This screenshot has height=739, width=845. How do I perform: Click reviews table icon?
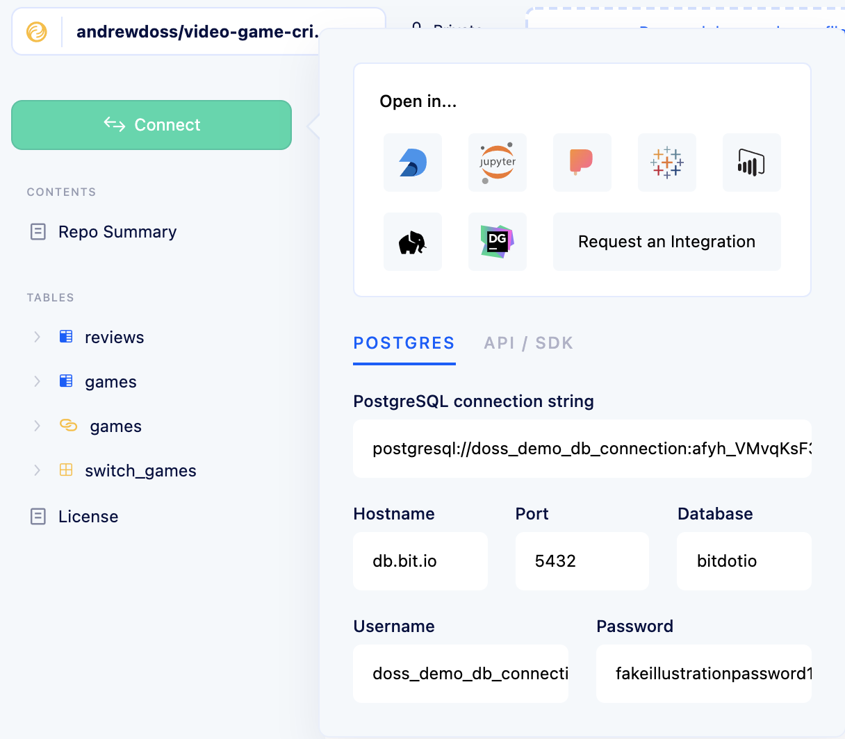tap(66, 337)
